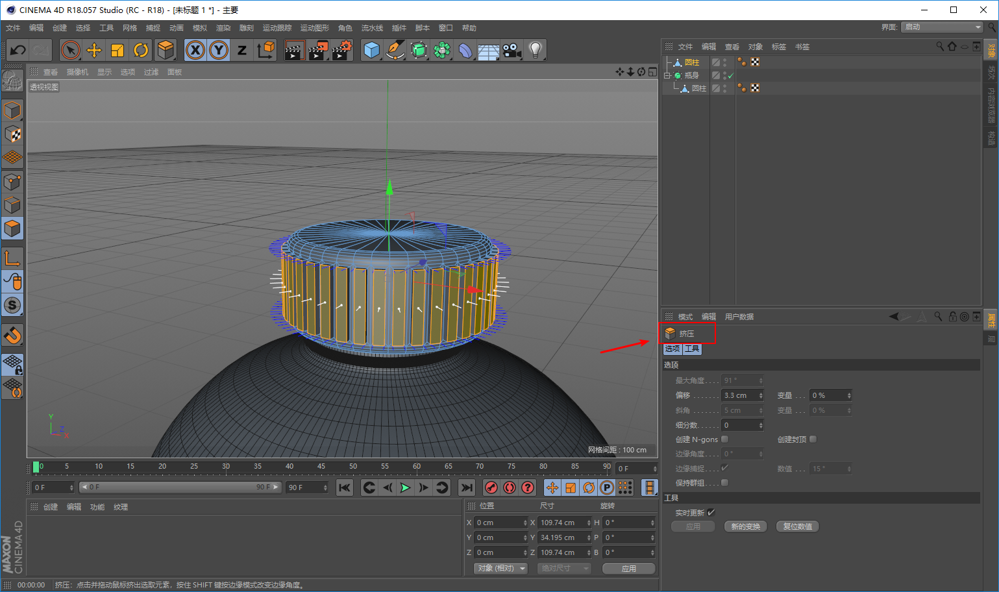Open the 网格 menu
This screenshot has height=592, width=999.
[x=130, y=28]
